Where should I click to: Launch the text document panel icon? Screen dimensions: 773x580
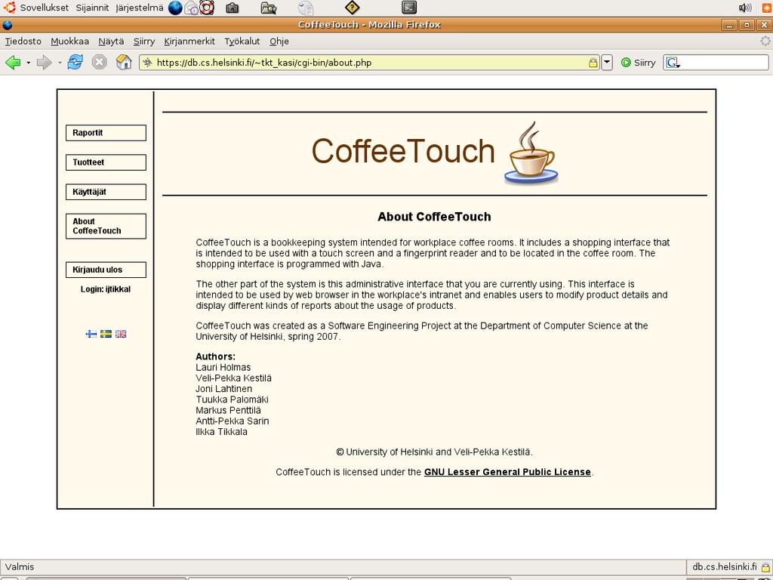(x=306, y=8)
